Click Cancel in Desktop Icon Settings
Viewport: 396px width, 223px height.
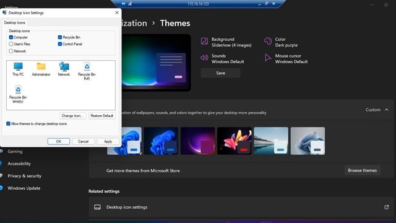pos(83,141)
